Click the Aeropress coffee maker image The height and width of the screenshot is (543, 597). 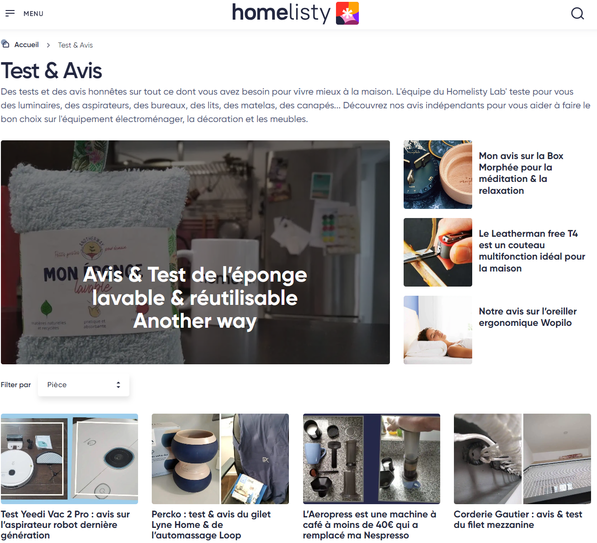click(x=372, y=459)
